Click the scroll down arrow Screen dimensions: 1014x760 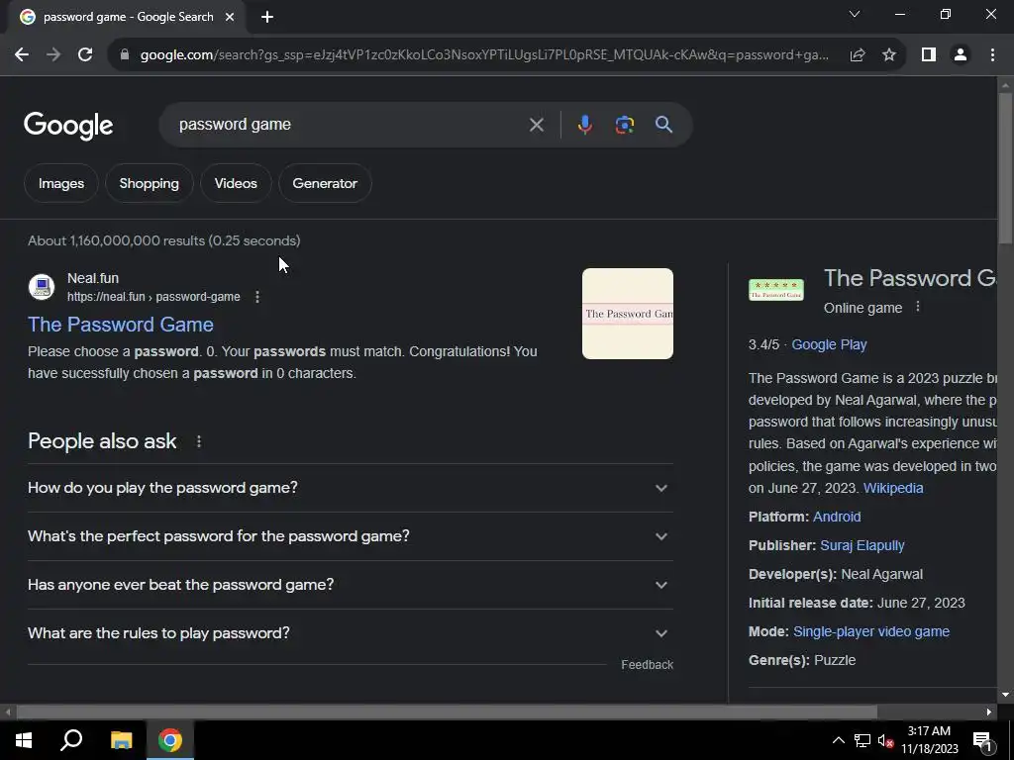[x=1005, y=696]
